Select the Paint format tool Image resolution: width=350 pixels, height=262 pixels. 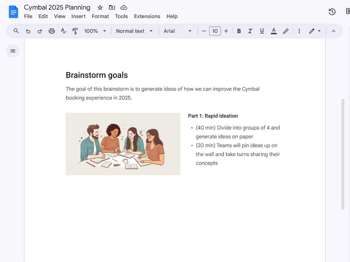coord(75,31)
